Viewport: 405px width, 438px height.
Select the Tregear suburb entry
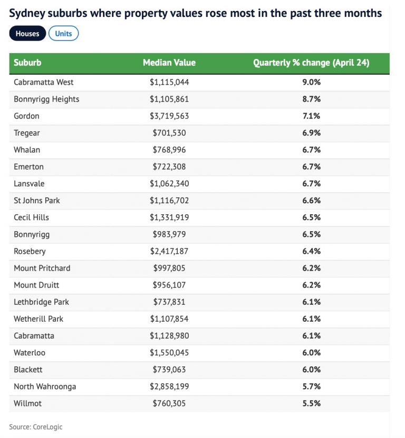27,133
